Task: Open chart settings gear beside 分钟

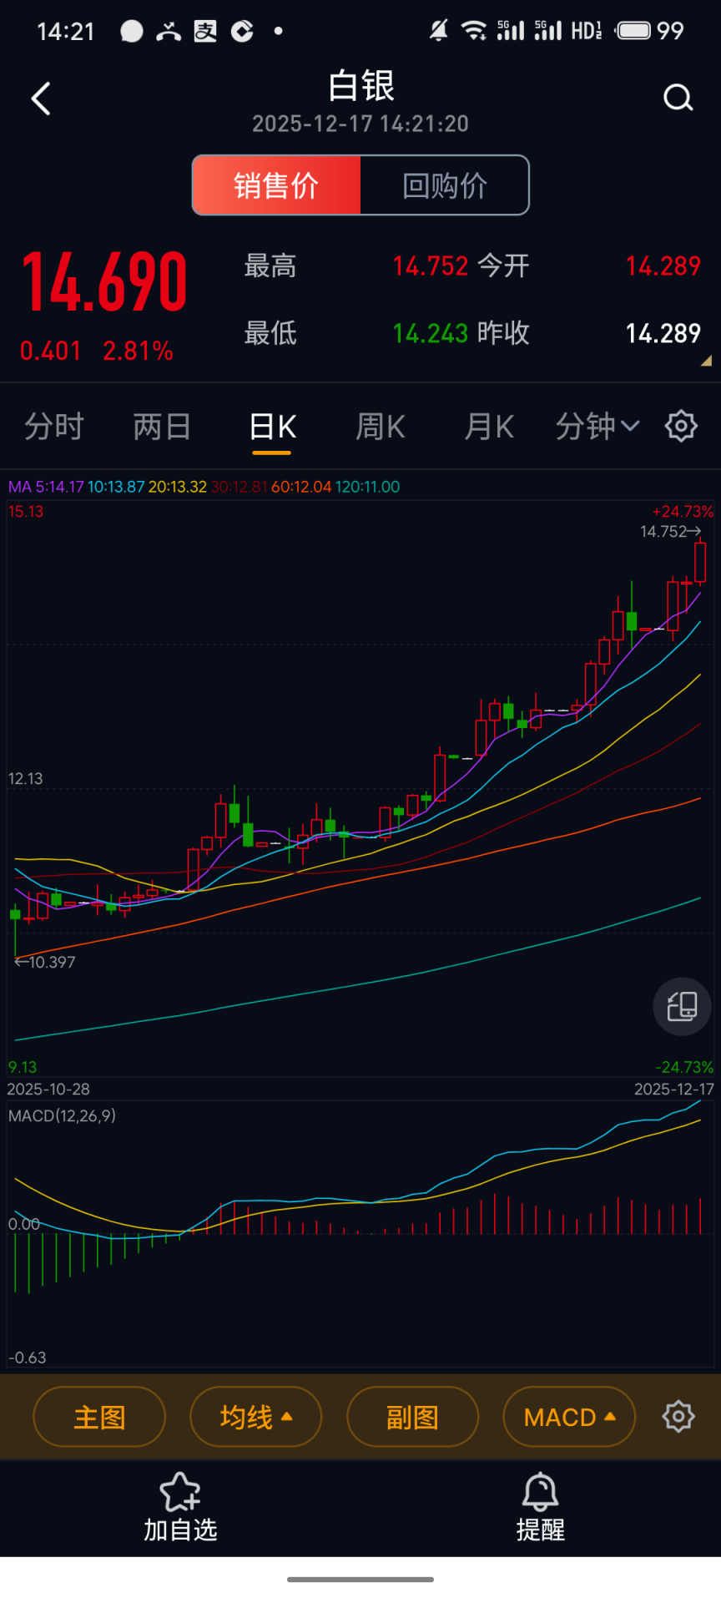Action: [681, 426]
